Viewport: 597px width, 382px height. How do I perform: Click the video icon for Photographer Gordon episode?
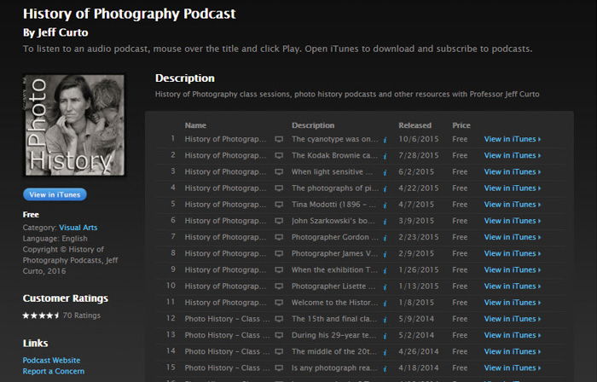(x=279, y=237)
